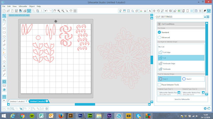This screenshot has width=213, height=119.
Task: Open the Object menu
Action: tap(32, 6)
